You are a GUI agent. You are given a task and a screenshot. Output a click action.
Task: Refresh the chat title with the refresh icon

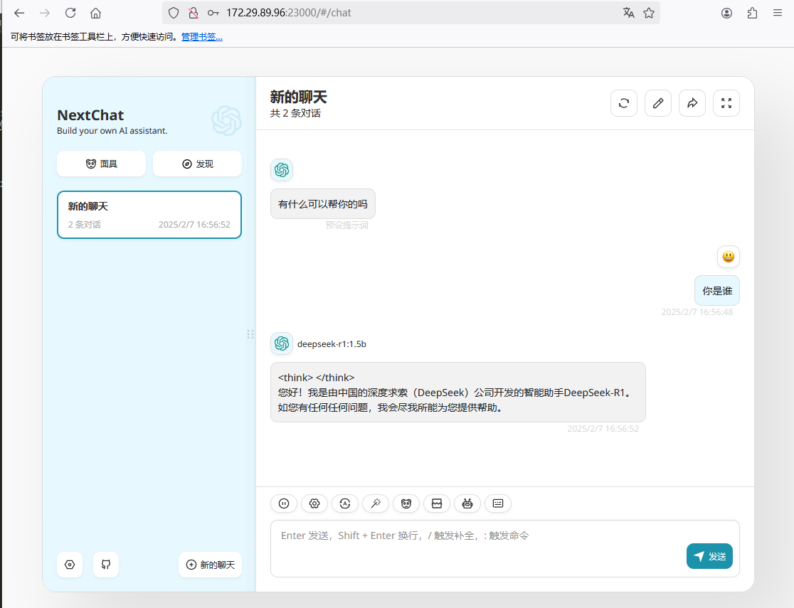pos(624,103)
